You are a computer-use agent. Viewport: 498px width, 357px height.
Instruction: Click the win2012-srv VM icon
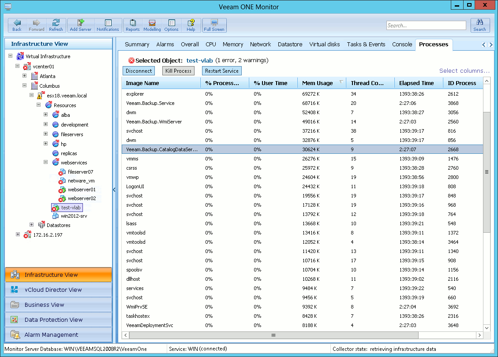(56, 216)
